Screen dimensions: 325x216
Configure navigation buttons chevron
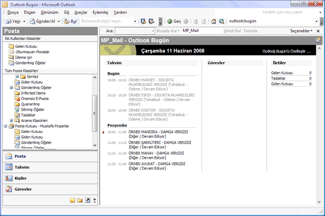point(94,200)
